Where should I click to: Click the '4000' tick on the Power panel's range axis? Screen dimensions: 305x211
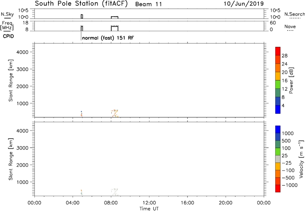(22, 52)
